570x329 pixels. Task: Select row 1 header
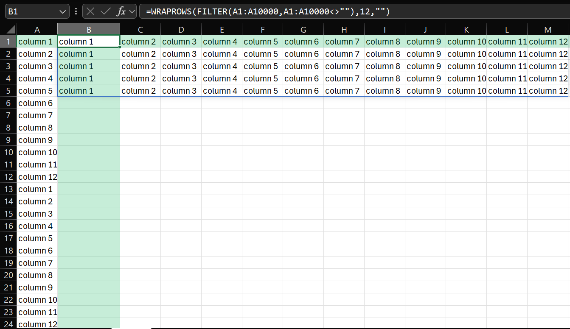(8, 42)
